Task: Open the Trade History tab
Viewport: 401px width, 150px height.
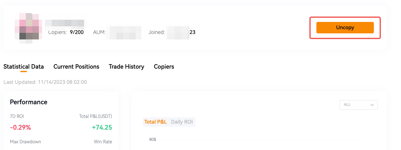Action: click(x=126, y=67)
